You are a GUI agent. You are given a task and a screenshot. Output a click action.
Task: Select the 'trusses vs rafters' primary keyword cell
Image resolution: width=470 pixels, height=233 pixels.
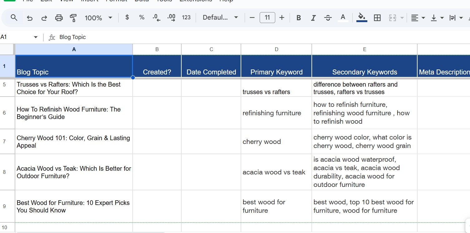pos(277,88)
